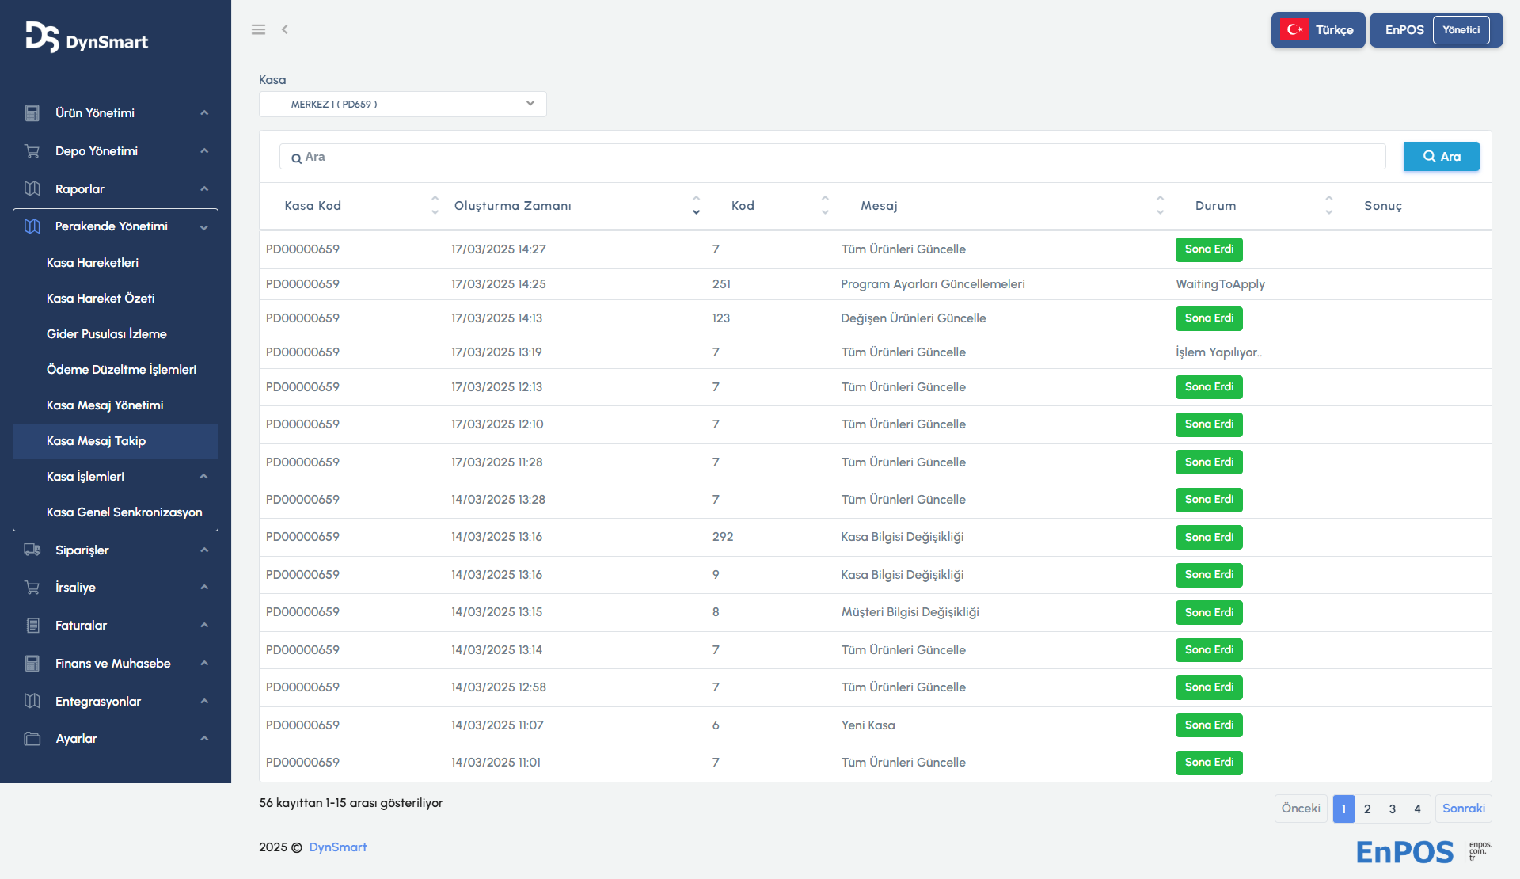Go to page 3 of results
1520x879 pixels.
click(1393, 809)
